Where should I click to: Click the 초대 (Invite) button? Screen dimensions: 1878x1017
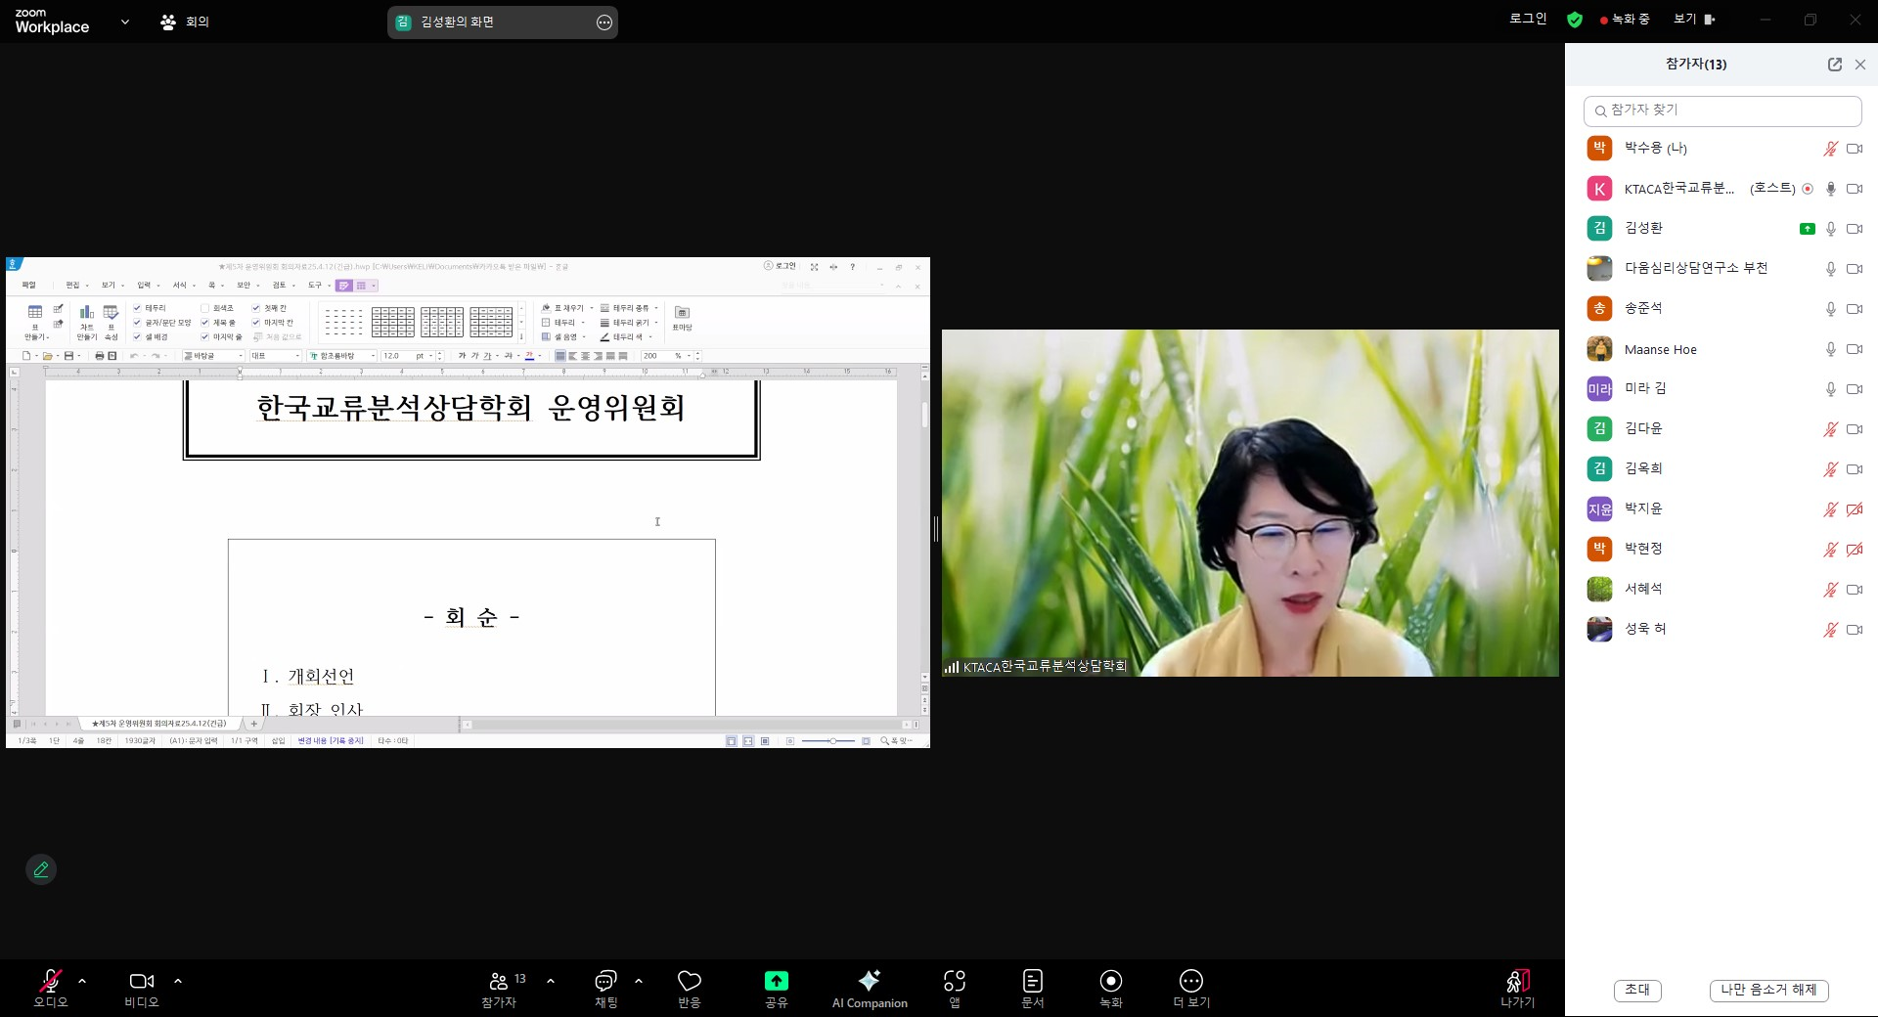click(x=1636, y=990)
